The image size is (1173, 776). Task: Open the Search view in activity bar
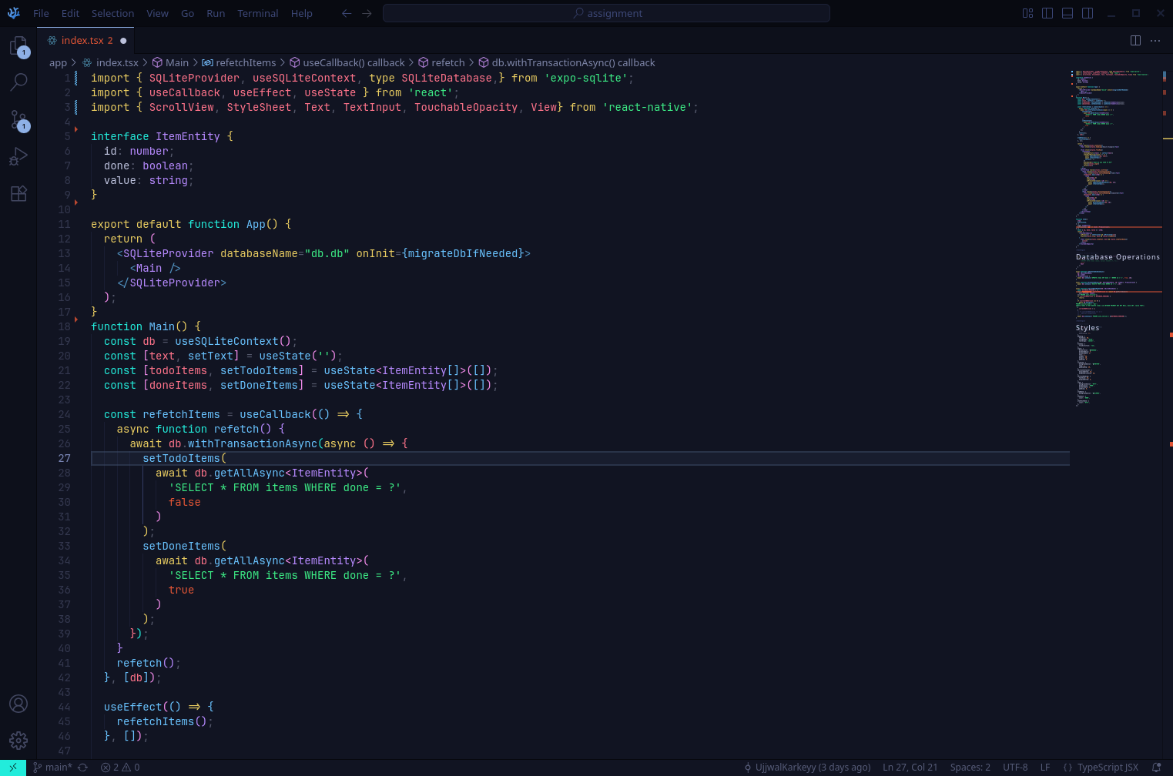[18, 82]
